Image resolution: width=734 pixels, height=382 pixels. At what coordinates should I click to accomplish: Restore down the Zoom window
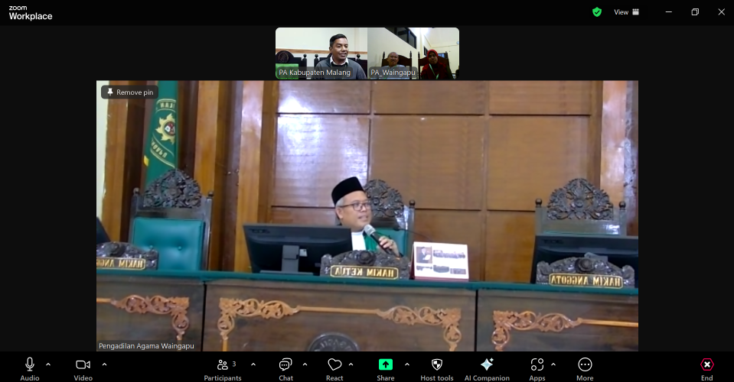pos(695,12)
